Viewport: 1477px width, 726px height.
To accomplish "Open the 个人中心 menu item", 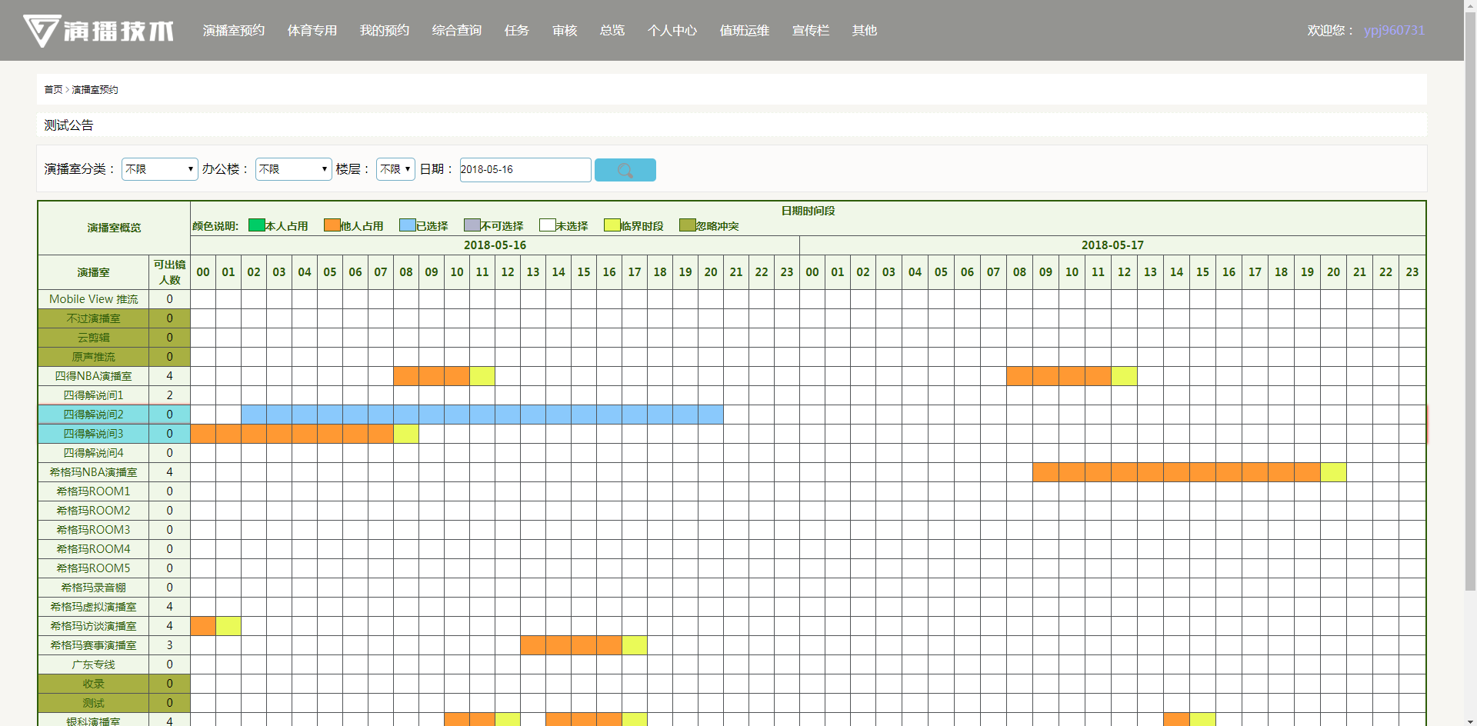I will click(x=672, y=31).
